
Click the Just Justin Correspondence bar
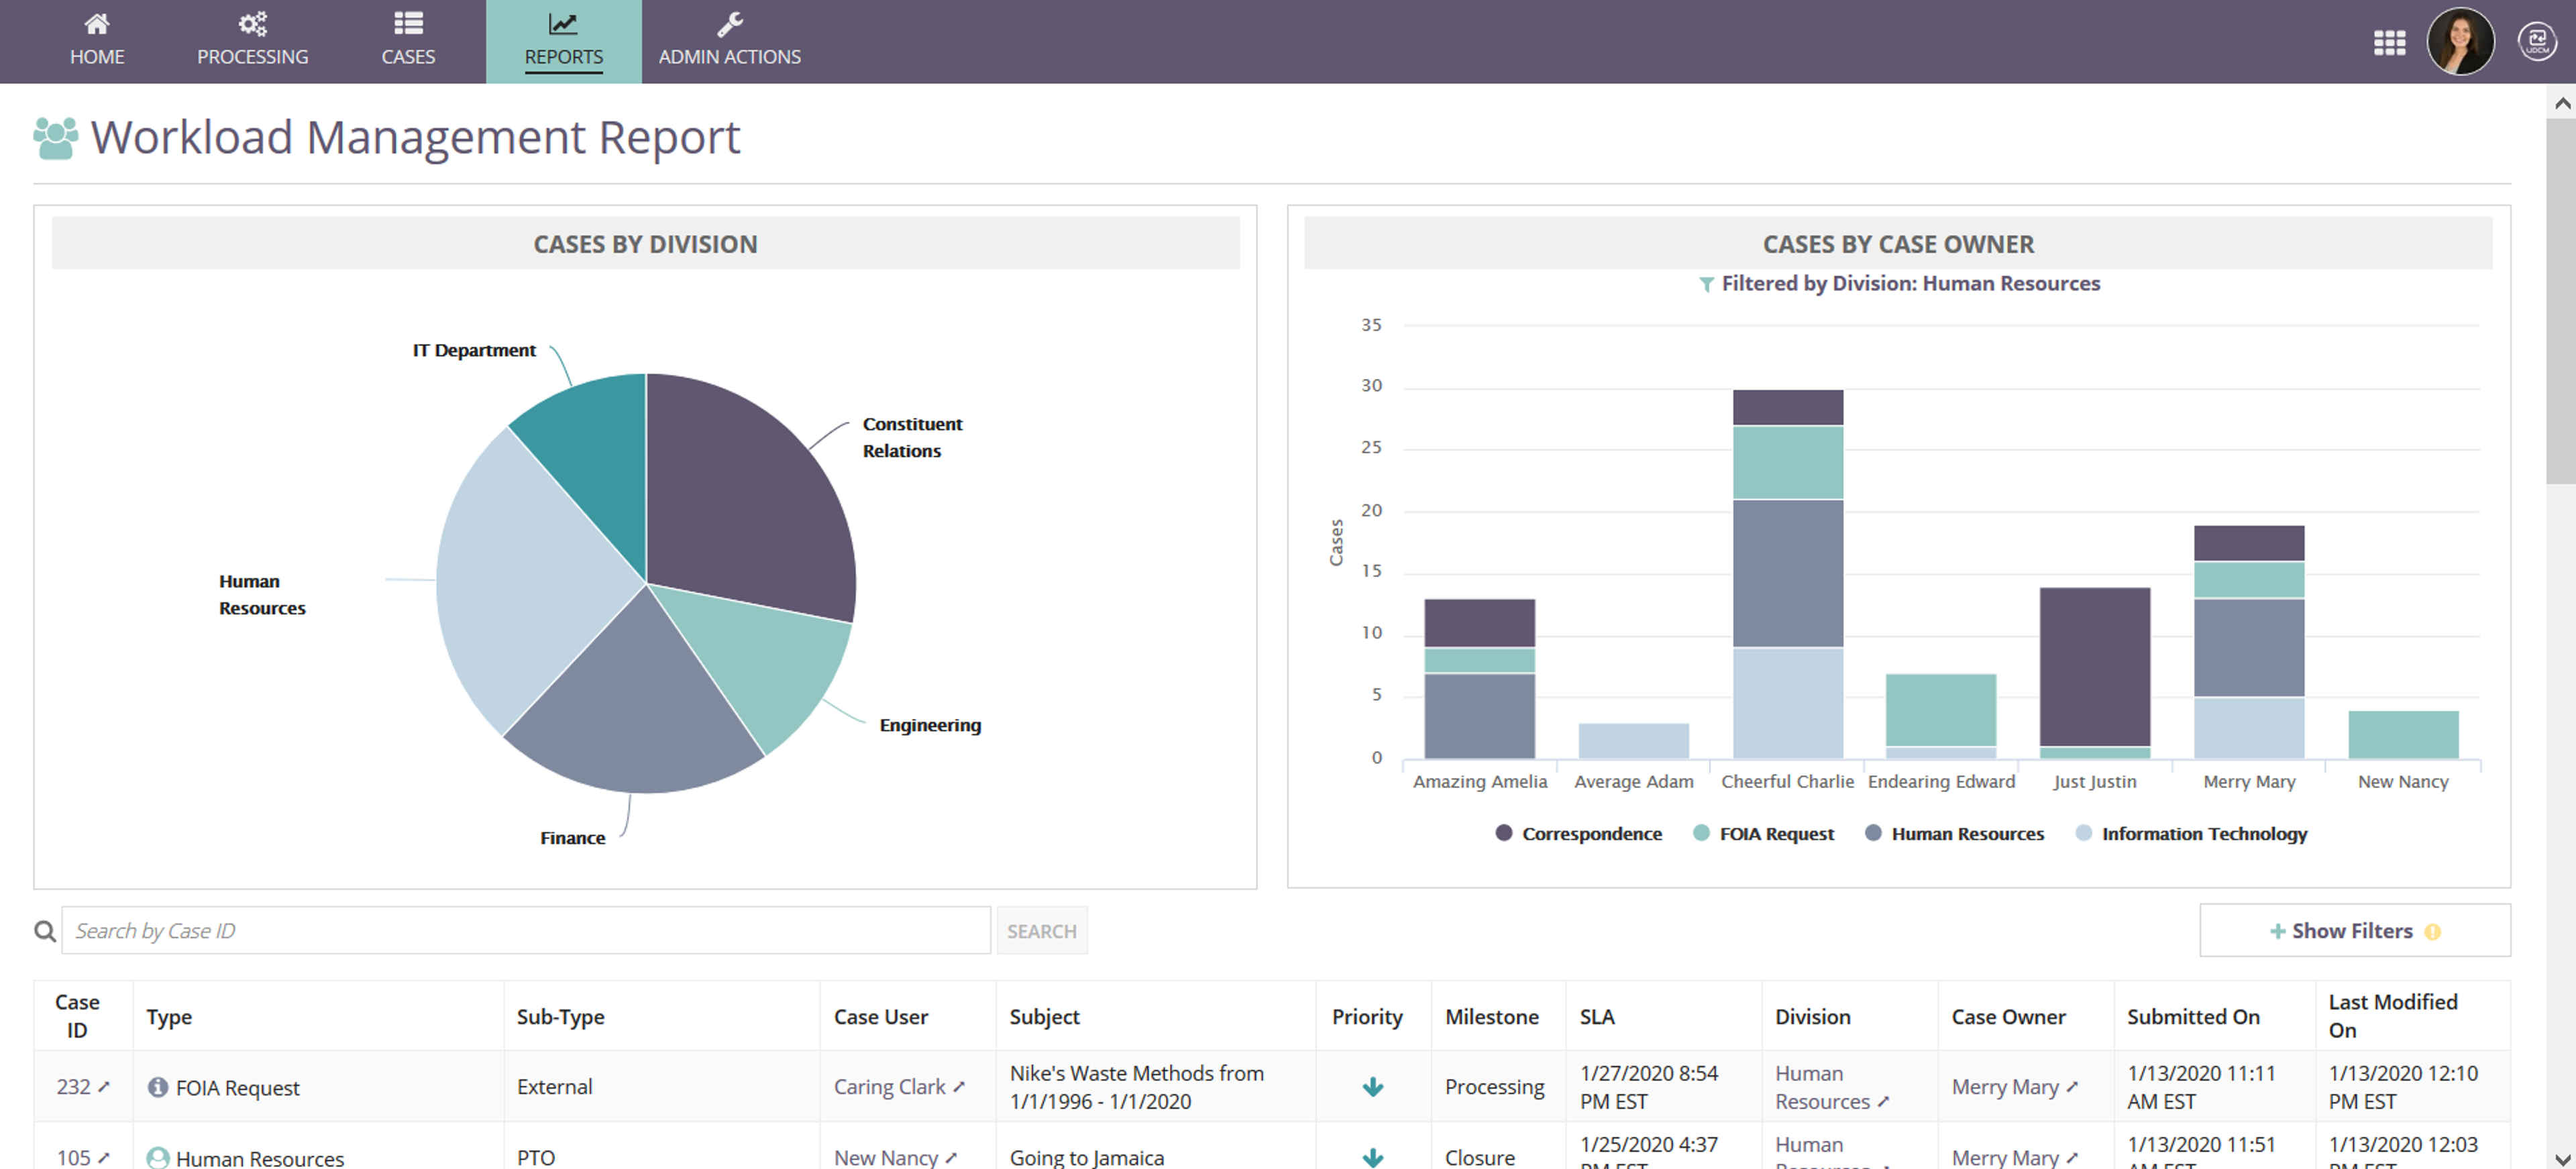[x=2094, y=666]
